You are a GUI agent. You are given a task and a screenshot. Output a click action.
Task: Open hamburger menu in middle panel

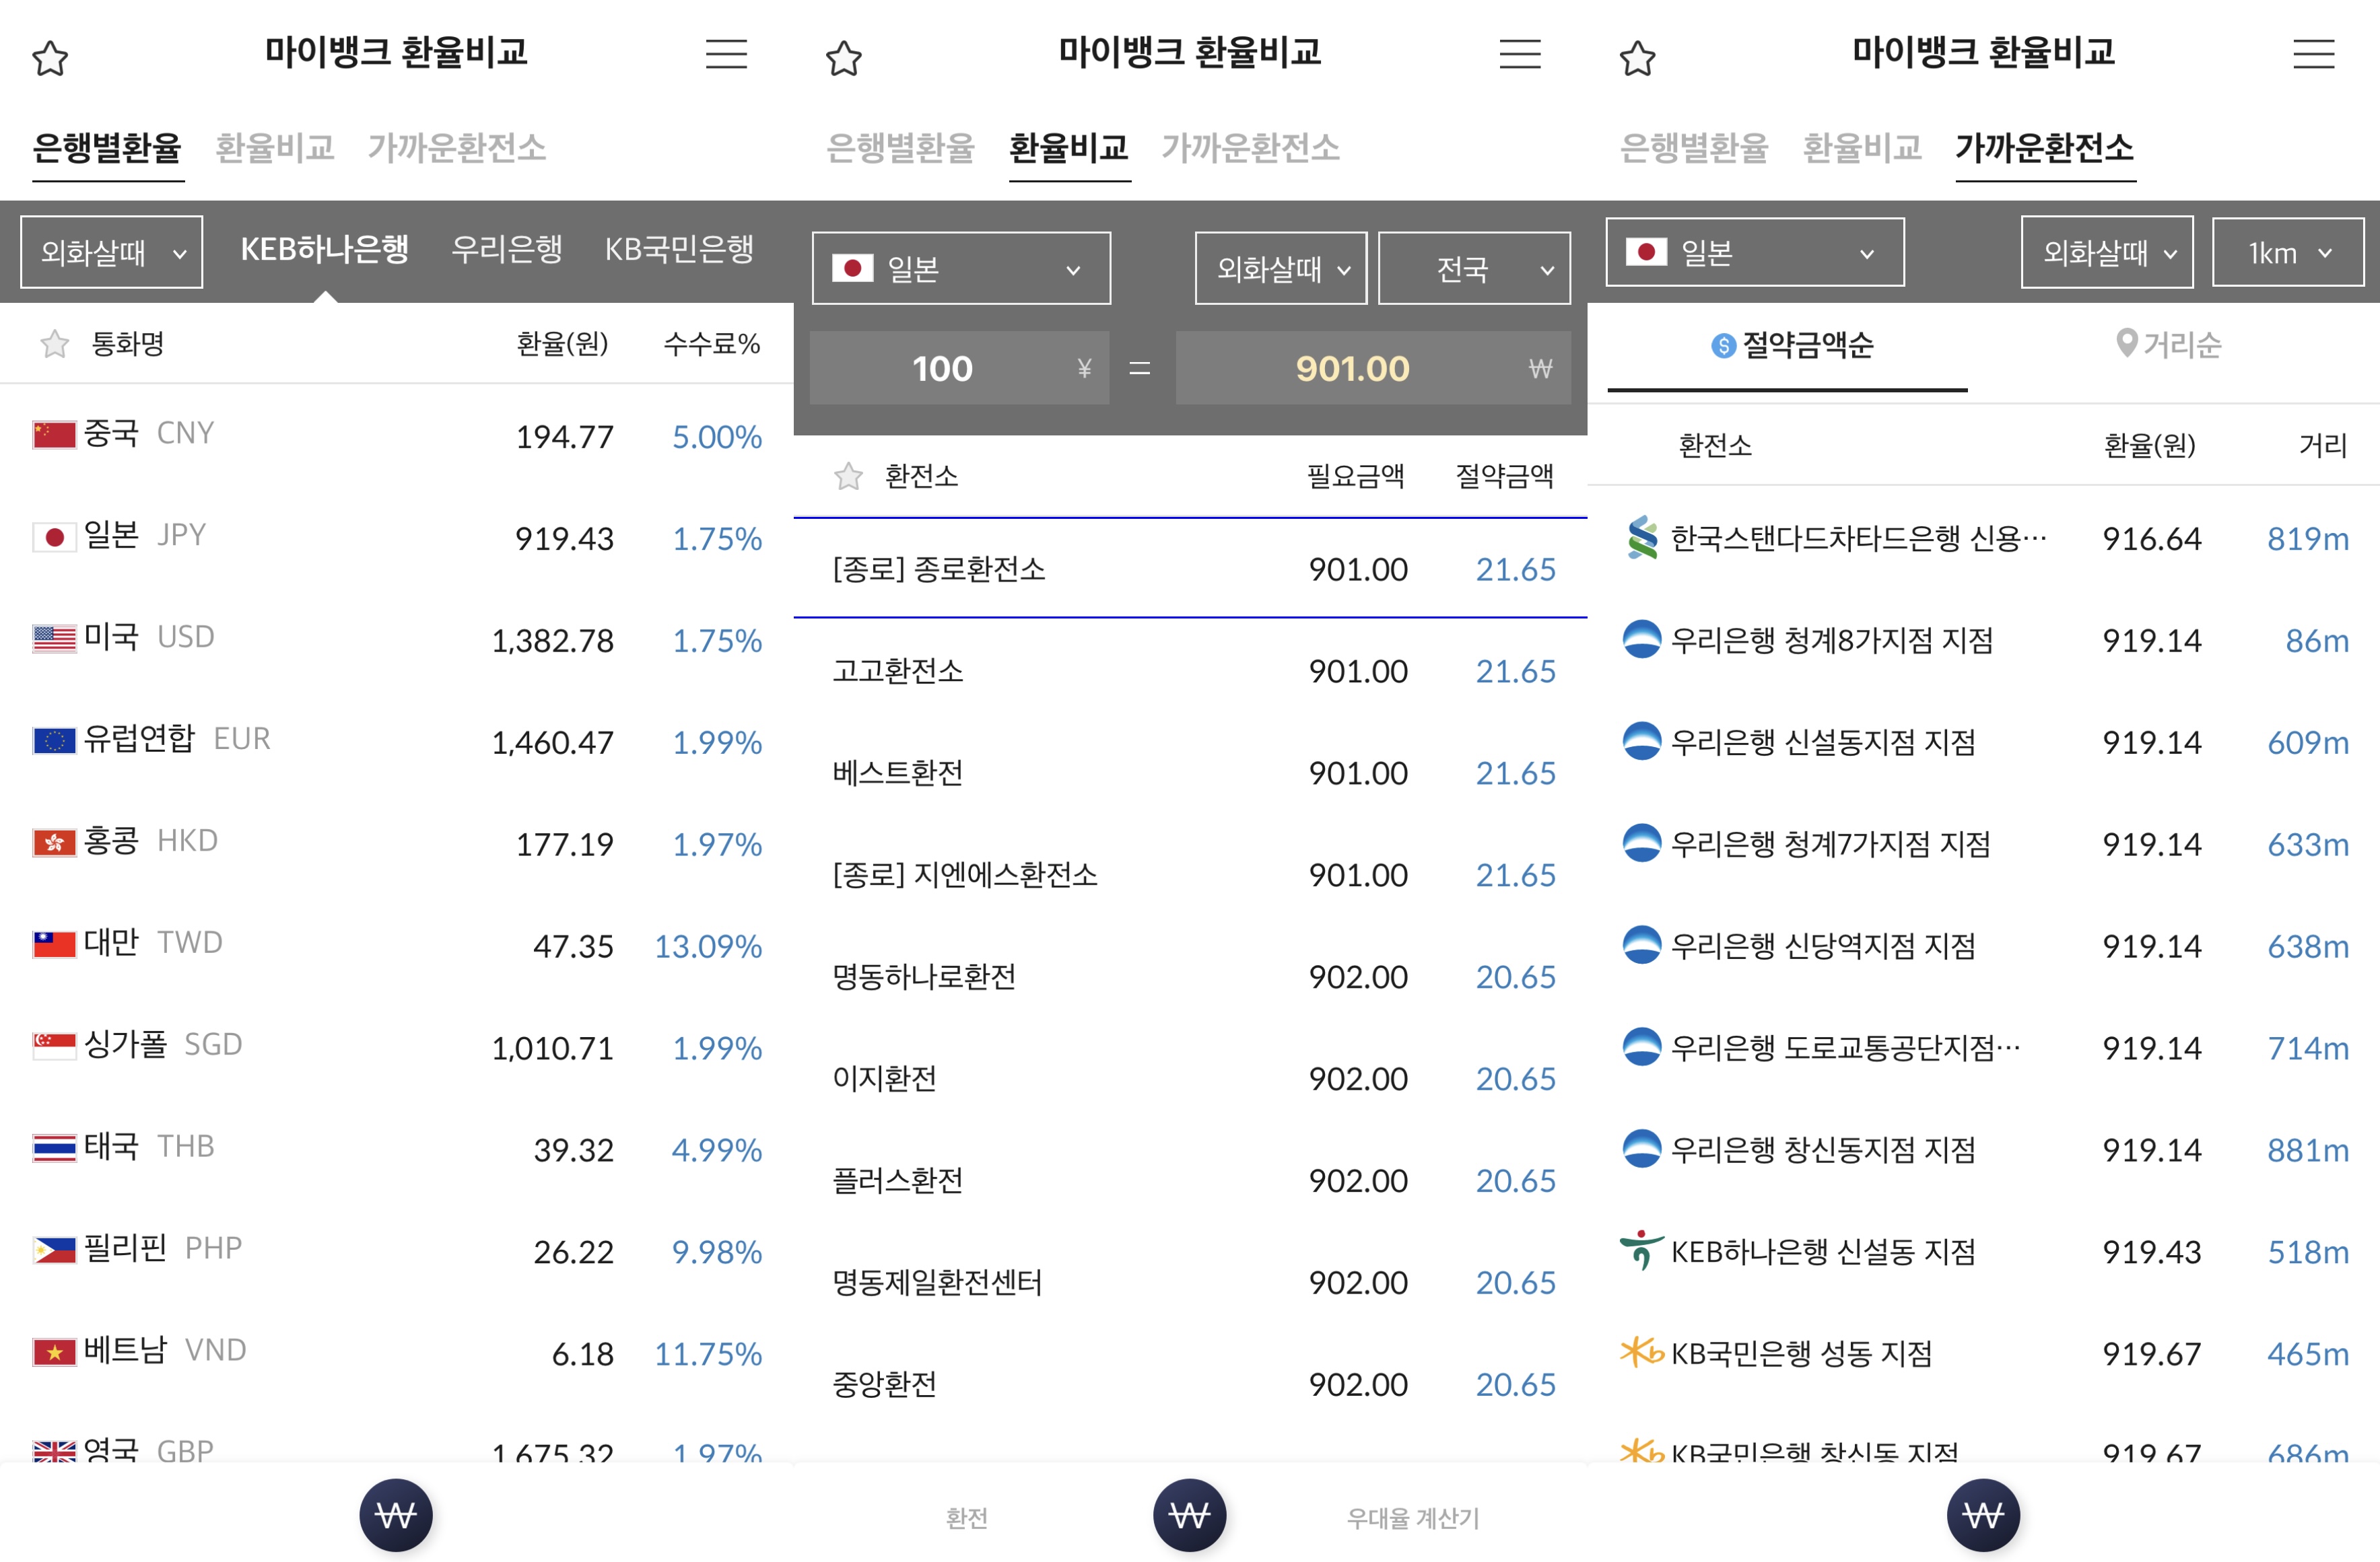pyautogui.click(x=1519, y=54)
